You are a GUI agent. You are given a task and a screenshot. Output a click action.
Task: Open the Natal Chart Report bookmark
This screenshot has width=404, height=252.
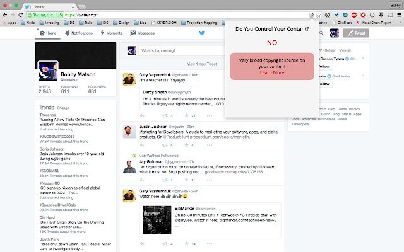tap(374, 23)
